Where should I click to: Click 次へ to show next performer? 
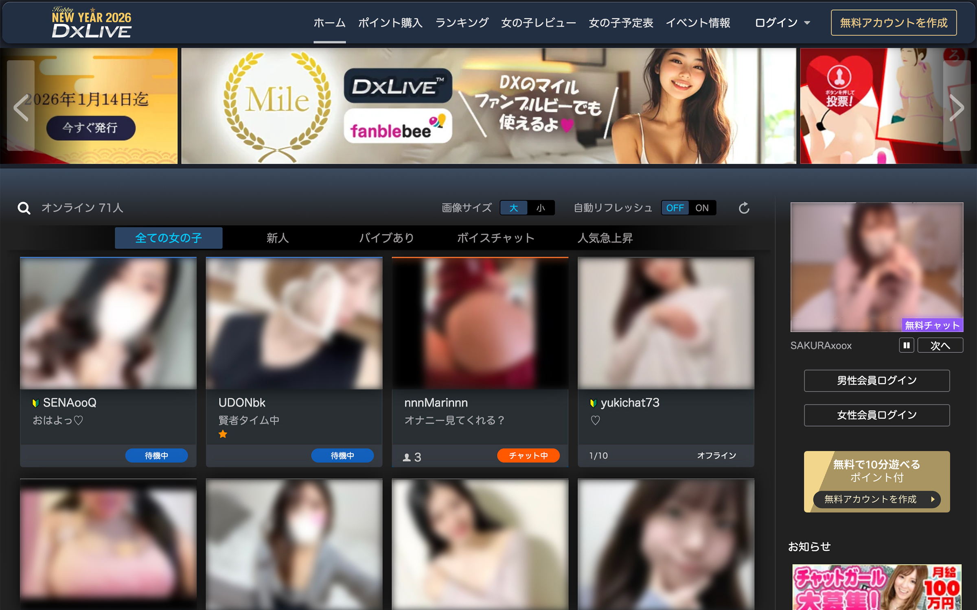tap(940, 345)
